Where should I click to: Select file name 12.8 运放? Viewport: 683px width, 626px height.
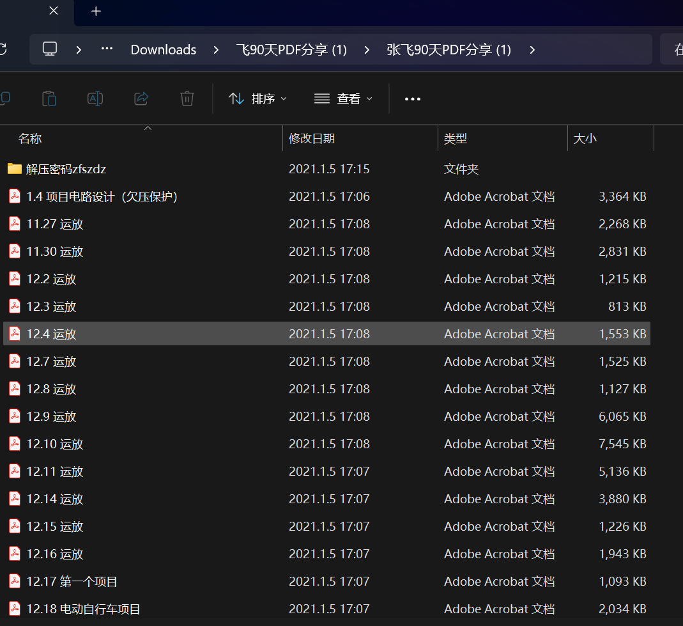[x=51, y=389]
